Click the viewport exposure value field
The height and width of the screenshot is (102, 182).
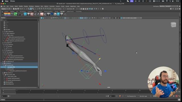coord(113,18)
